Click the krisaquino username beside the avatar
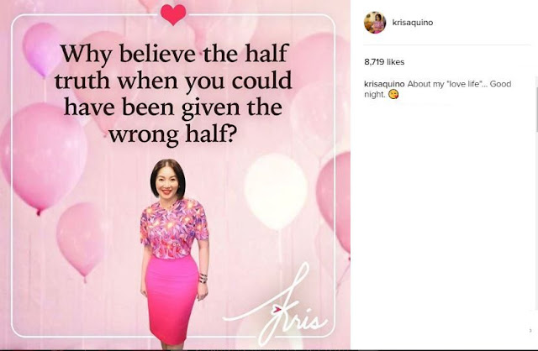This screenshot has width=538, height=351. pyautogui.click(x=413, y=23)
